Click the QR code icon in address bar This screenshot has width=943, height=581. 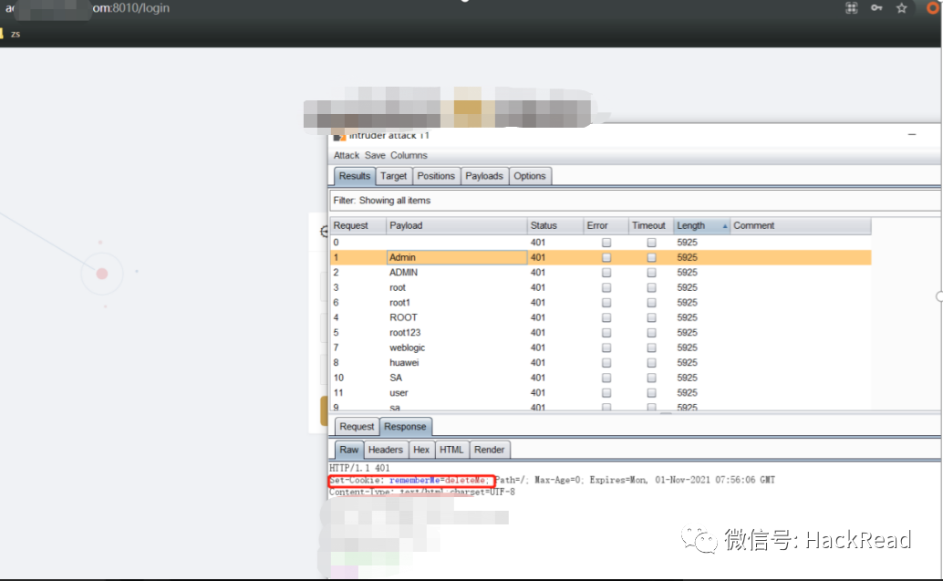[852, 8]
